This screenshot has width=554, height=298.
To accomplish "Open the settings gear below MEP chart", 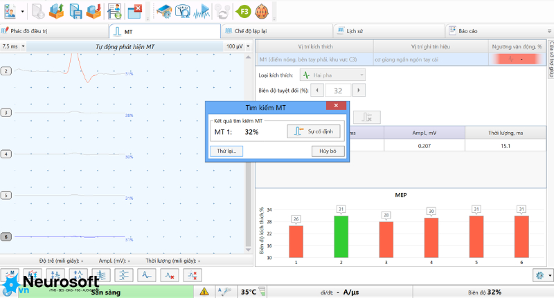I will click(539, 275).
